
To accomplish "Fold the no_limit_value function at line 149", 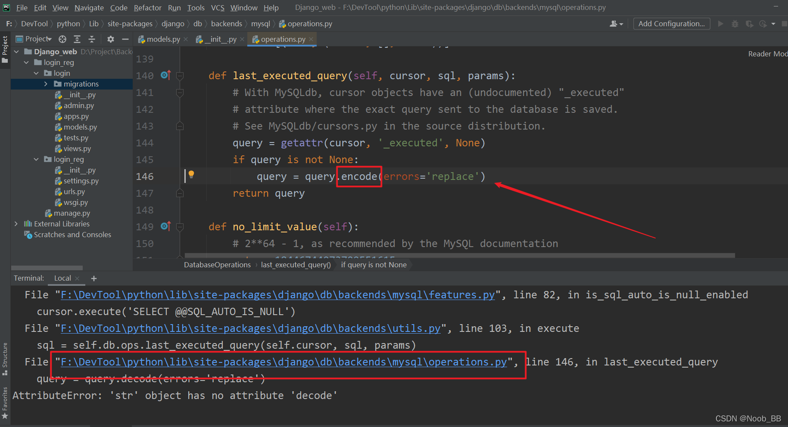I will pos(180,227).
